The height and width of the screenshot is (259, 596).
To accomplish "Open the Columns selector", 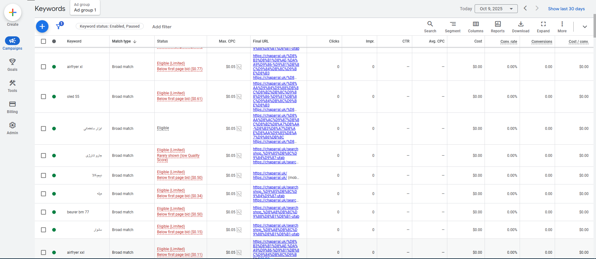I will pos(476,26).
